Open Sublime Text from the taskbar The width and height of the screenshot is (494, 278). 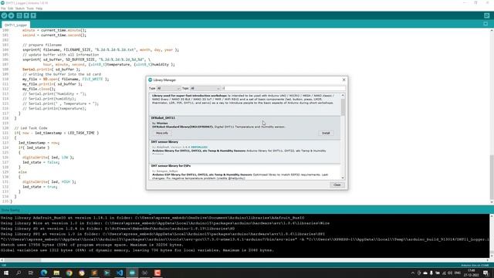pos(94,273)
